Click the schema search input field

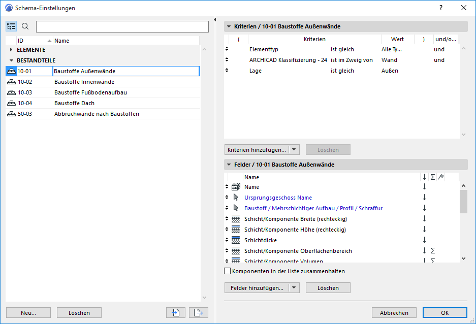[x=122, y=26]
